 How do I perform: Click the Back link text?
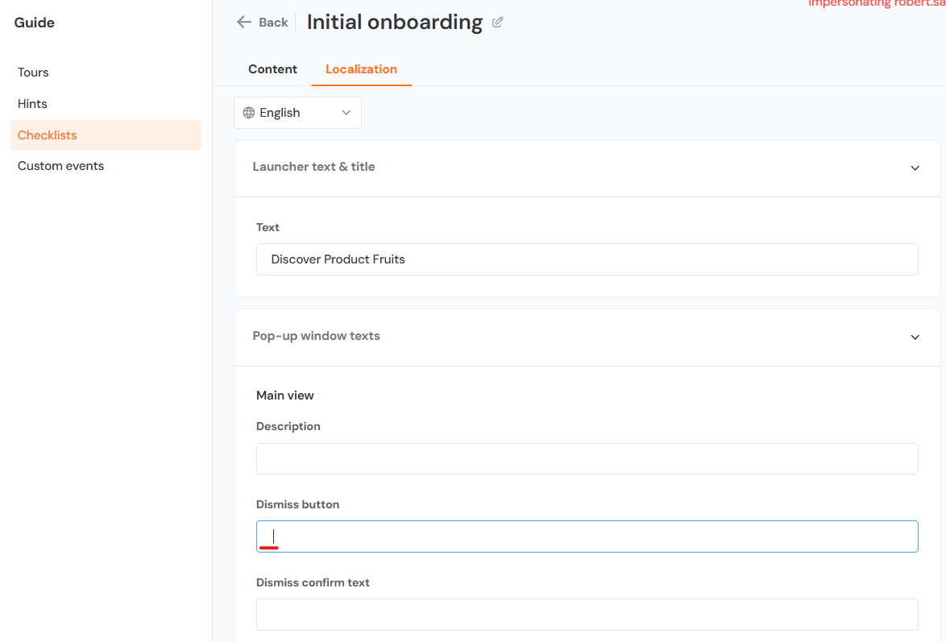point(273,23)
